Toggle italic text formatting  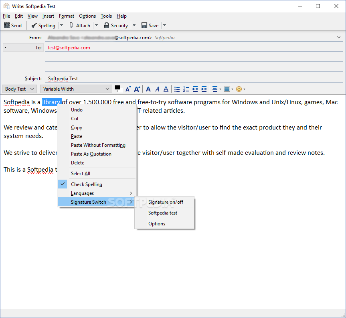pyautogui.click(x=157, y=89)
